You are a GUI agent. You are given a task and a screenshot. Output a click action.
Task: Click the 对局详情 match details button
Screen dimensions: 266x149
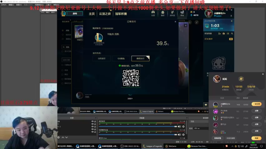pos(217,138)
